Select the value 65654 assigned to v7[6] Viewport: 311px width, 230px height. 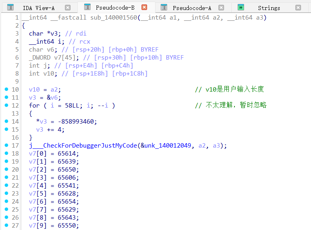(x=67, y=202)
